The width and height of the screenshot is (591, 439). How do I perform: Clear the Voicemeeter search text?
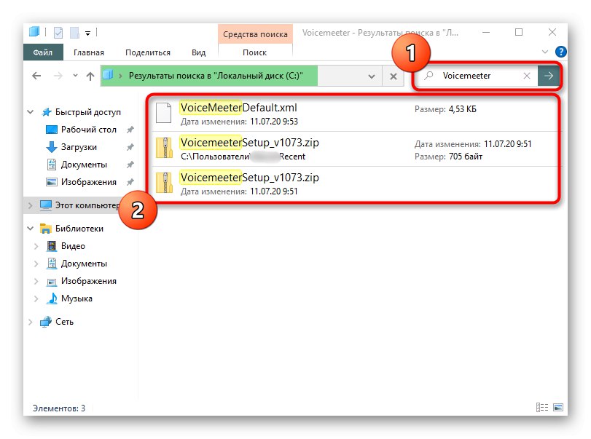(x=527, y=76)
